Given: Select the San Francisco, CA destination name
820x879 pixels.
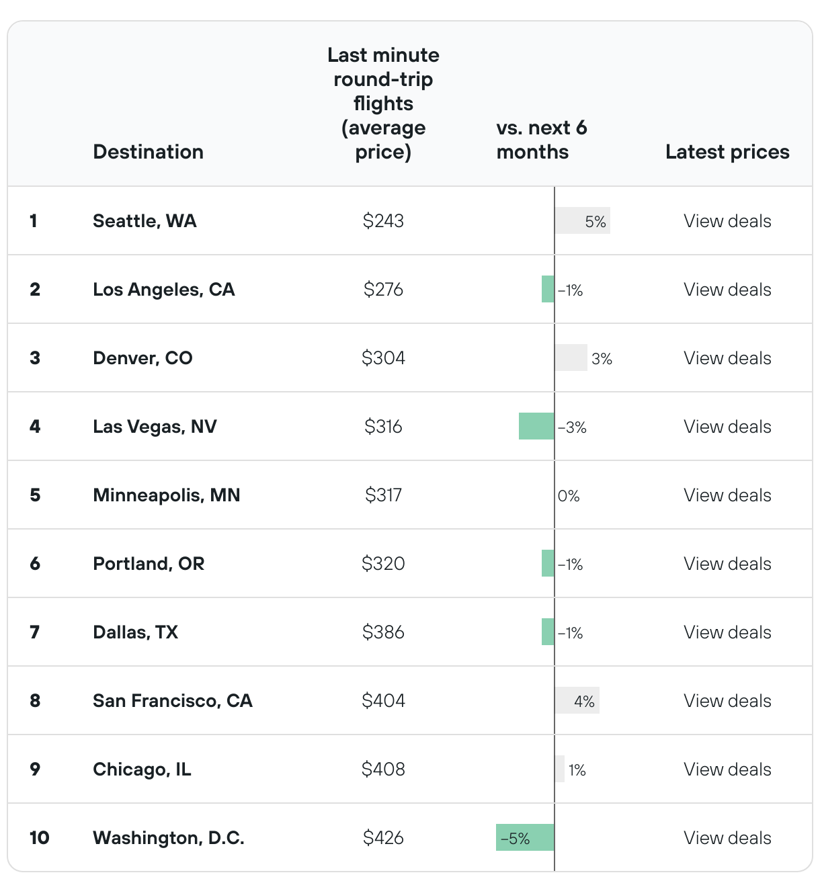Looking at the screenshot, I should tap(173, 701).
